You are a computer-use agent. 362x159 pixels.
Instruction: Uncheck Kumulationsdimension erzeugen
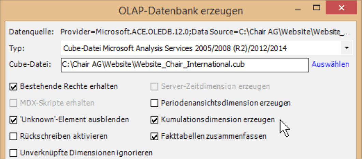(155, 120)
